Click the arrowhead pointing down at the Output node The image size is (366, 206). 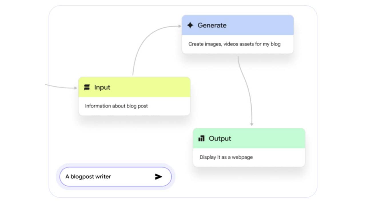pyautogui.click(x=252, y=124)
